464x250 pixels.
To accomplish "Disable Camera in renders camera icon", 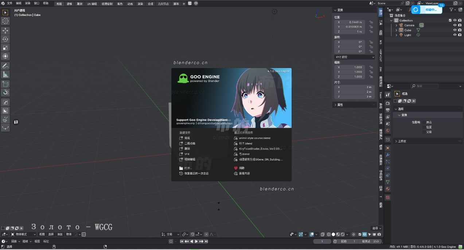I will click(x=460, y=25).
